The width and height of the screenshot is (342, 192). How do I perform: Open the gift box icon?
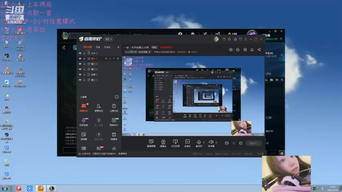click(x=231, y=49)
